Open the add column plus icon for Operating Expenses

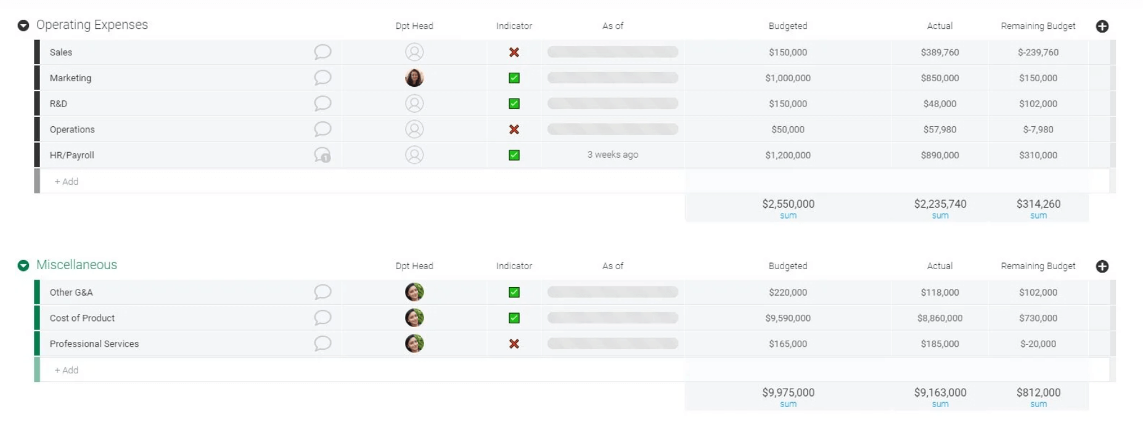tap(1103, 26)
